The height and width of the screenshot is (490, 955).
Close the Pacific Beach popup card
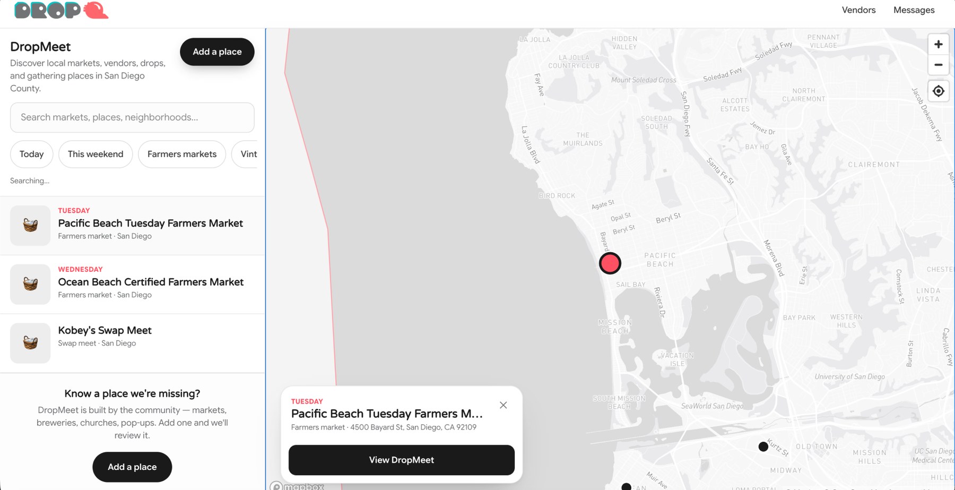pos(503,405)
